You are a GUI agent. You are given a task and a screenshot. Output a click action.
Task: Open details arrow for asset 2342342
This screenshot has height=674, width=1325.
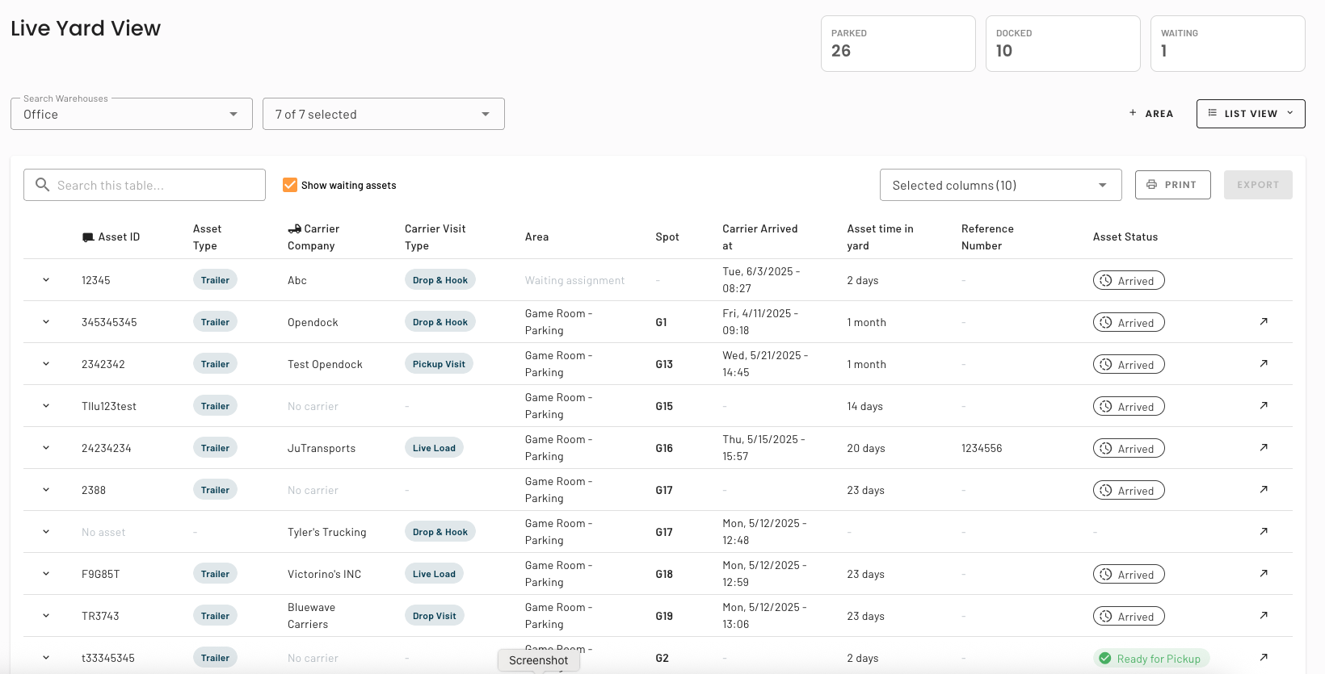(x=1264, y=363)
